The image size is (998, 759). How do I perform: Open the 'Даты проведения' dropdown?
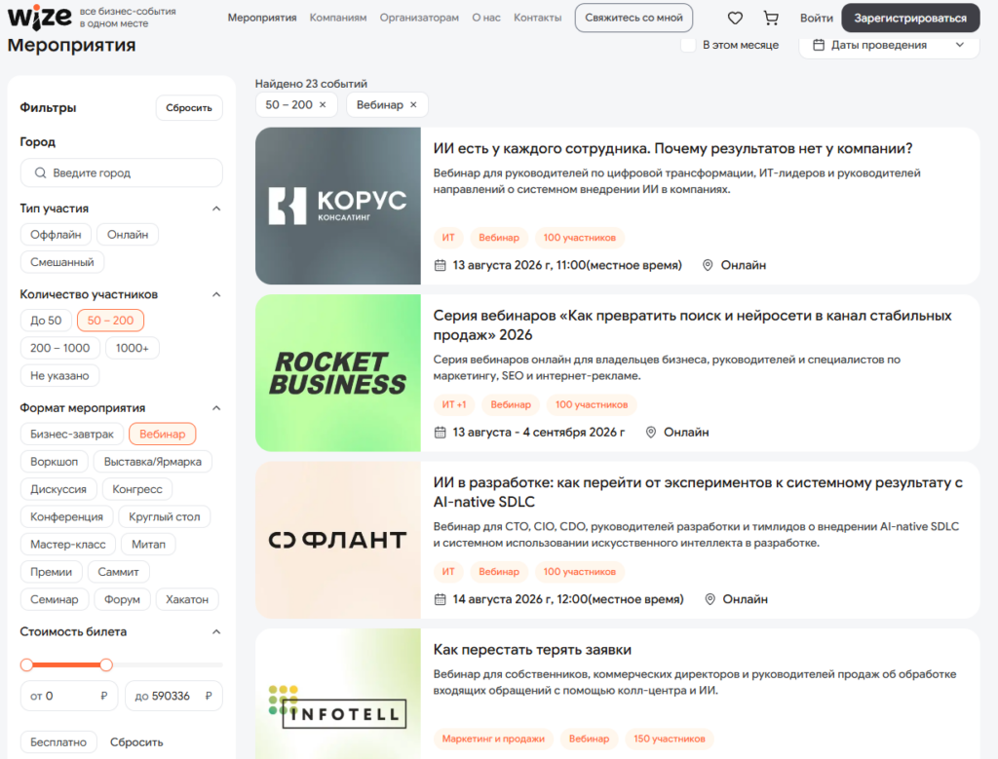[889, 45]
